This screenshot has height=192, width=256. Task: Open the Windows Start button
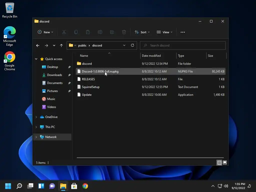click(8, 186)
